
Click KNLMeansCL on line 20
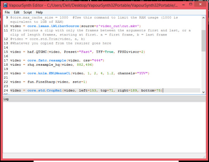point(60,73)
